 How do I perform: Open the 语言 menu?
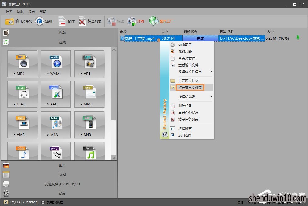(32, 11)
